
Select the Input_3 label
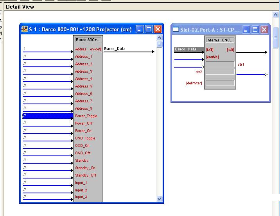point(81,197)
